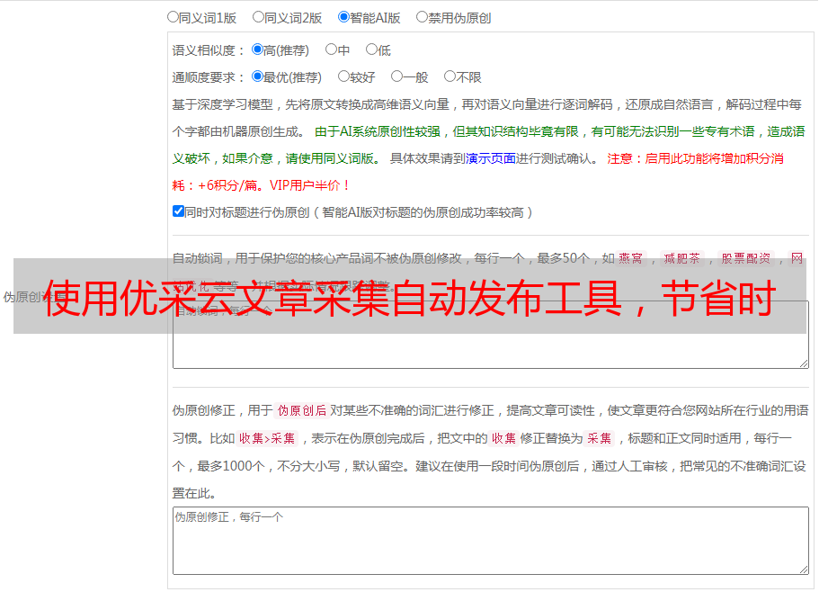Click the 股票配资 example keyword tag
Screen dimensions: 819x592
tap(746, 258)
